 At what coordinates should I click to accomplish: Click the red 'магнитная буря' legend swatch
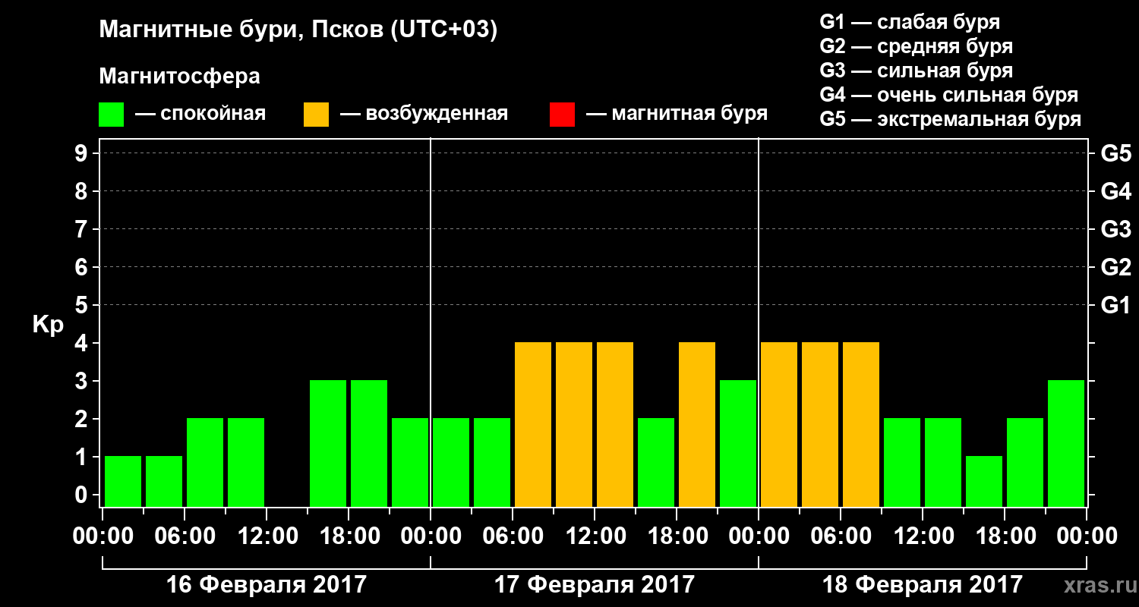(x=562, y=115)
